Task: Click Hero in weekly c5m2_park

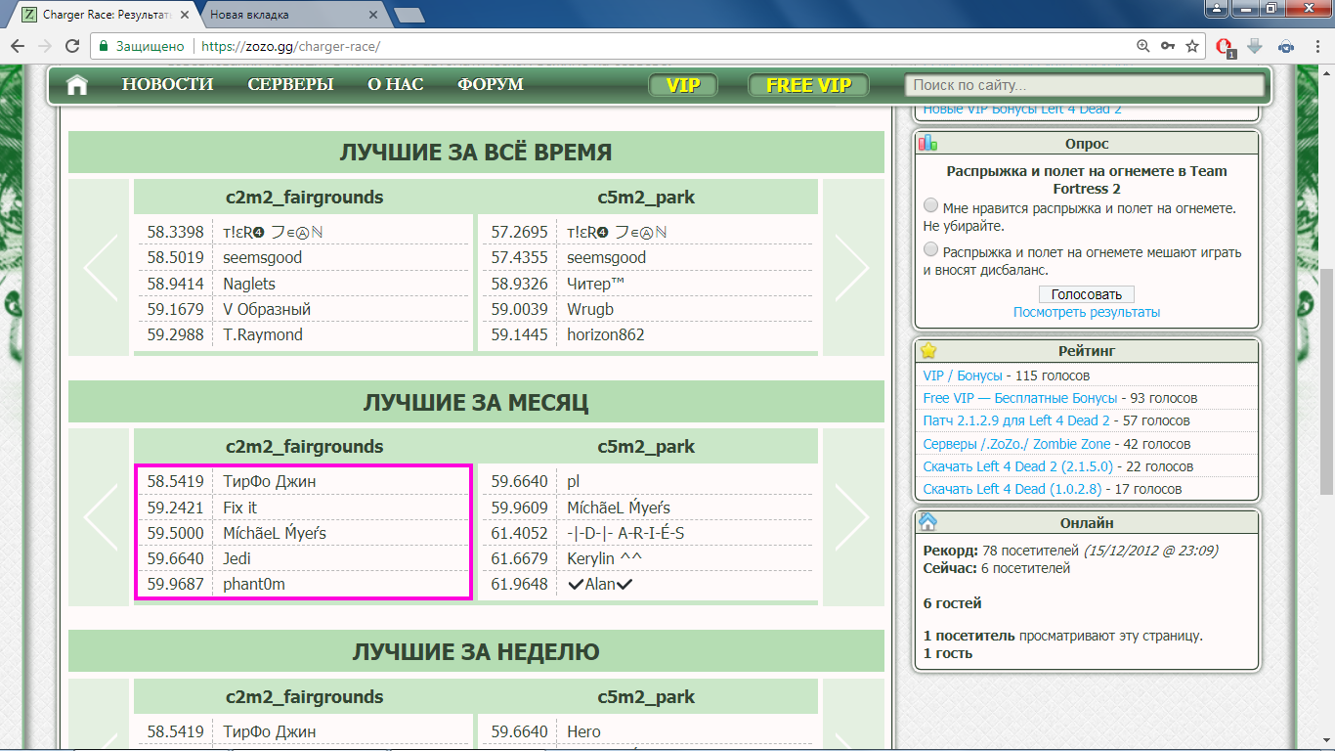Action: point(584,731)
